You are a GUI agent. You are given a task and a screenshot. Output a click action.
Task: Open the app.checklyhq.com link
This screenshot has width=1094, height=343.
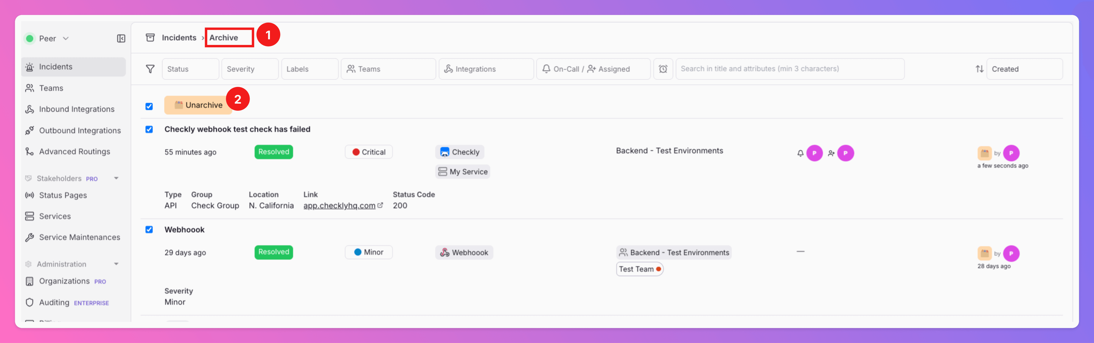click(x=339, y=206)
